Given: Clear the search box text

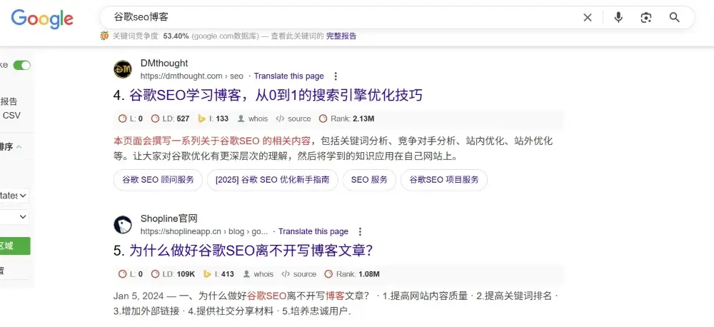Looking at the screenshot, I should coord(588,18).
